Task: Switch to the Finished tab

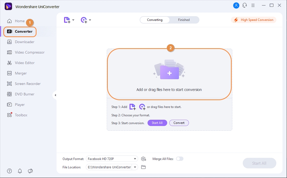Action: coord(184,20)
